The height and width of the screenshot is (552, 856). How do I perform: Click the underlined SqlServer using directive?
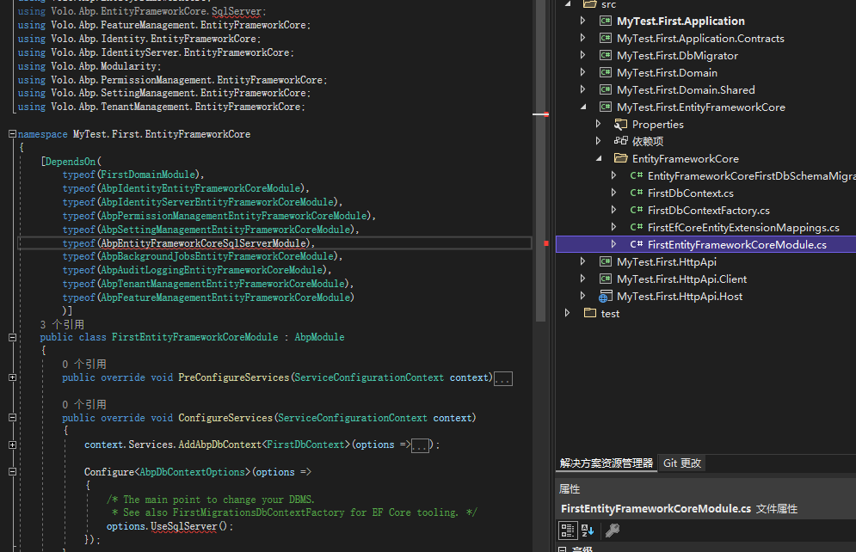tap(236, 11)
